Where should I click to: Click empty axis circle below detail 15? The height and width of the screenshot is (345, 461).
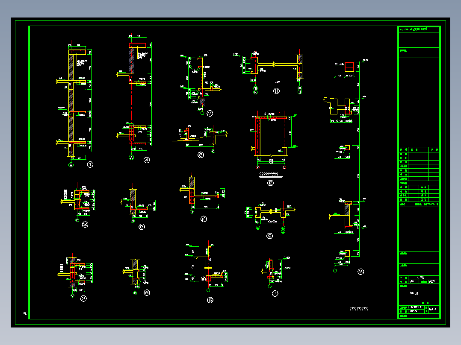point(335,270)
